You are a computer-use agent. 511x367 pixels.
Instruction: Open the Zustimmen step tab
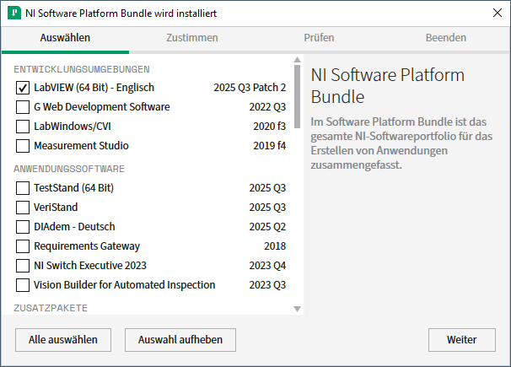[192, 38]
